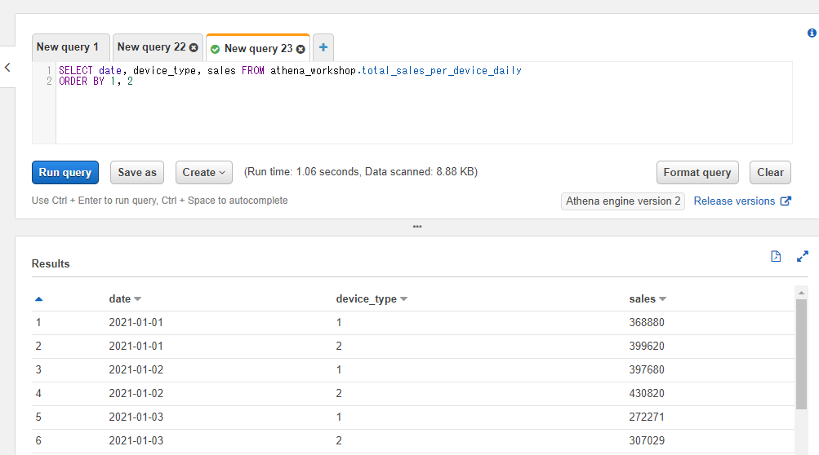Viewport: 819px width, 455px height.
Task: Close the New query 23 tab
Action: pos(300,49)
